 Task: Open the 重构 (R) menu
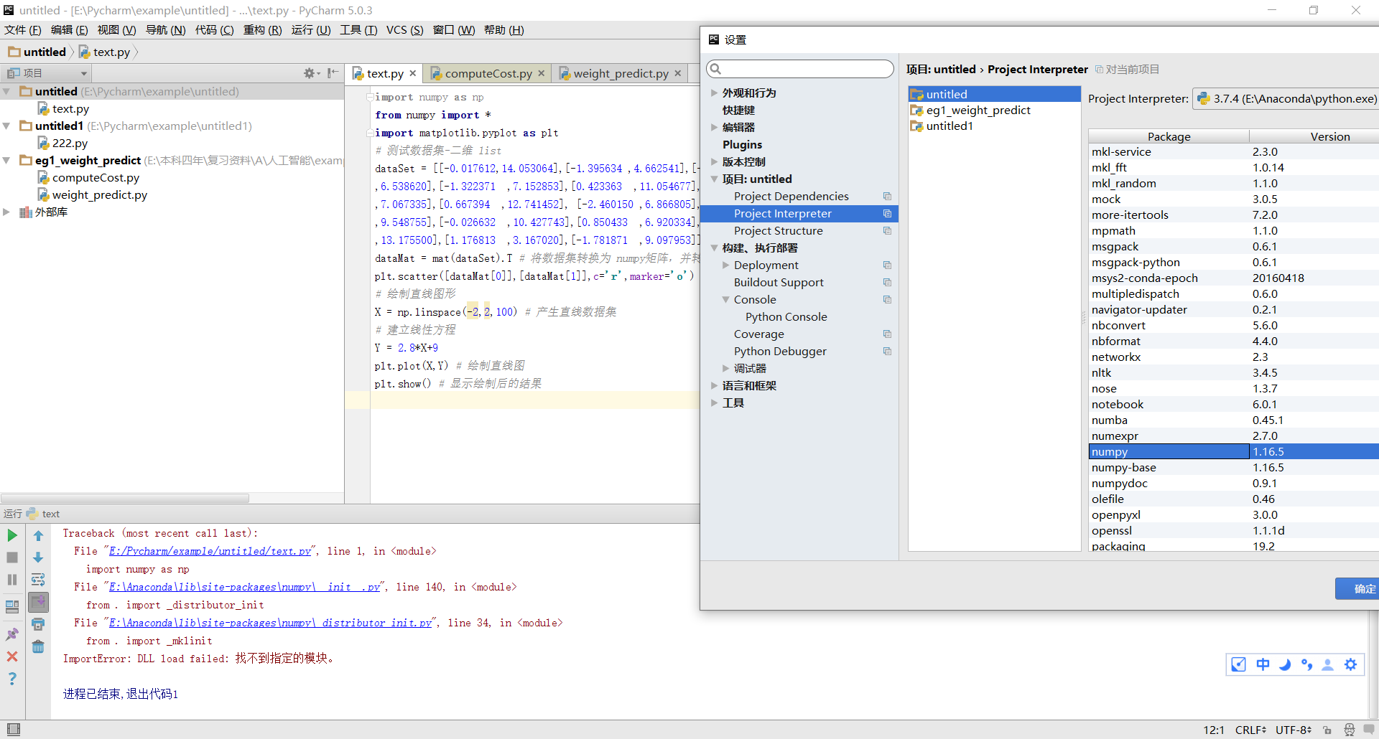pyautogui.click(x=263, y=30)
